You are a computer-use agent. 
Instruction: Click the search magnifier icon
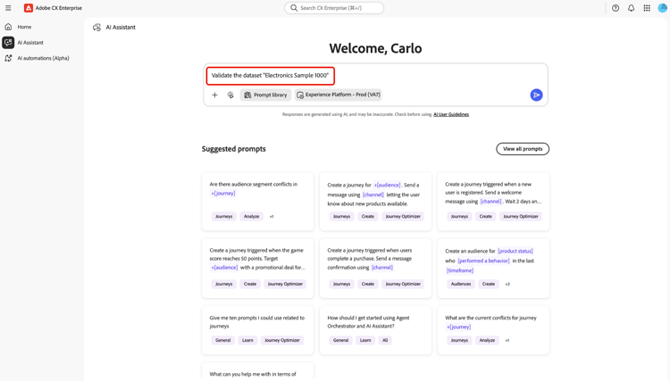coord(294,8)
